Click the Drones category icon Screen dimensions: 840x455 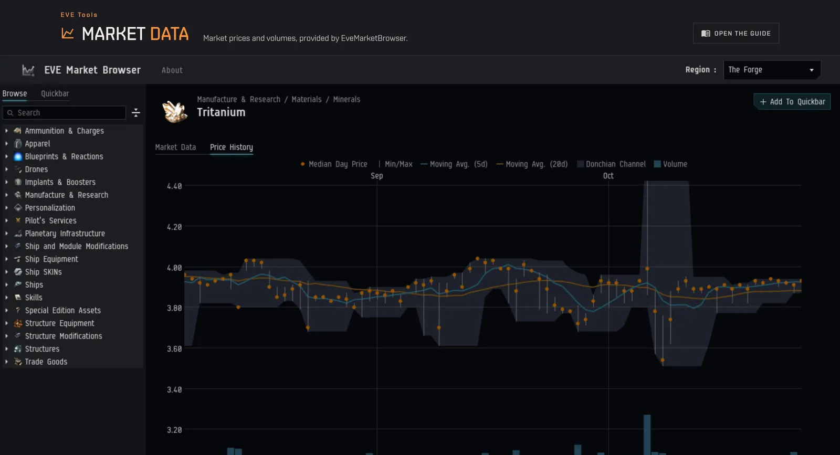point(18,170)
